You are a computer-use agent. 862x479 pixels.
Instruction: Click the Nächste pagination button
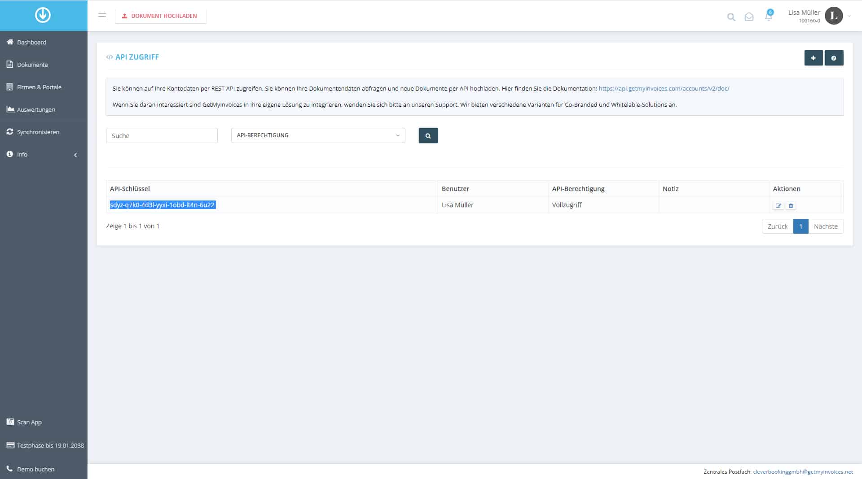[826, 226]
